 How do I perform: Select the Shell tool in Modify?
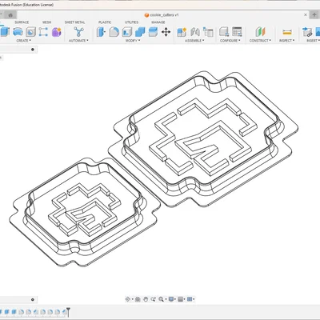coord(127,32)
